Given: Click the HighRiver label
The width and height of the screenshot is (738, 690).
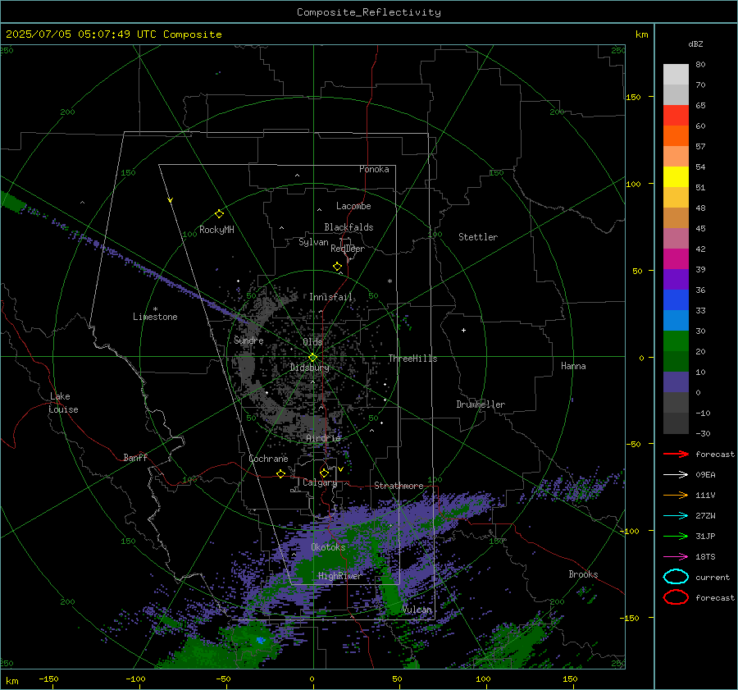Looking at the screenshot, I should pyautogui.click(x=339, y=576).
